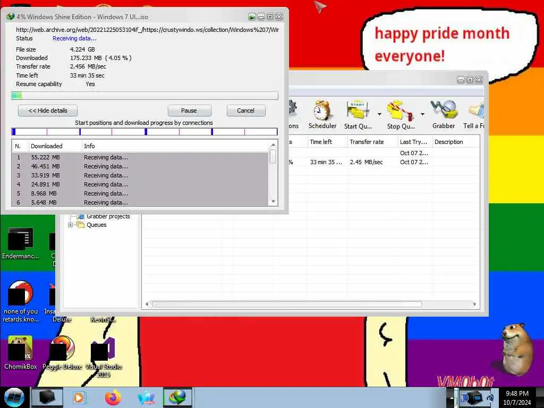Sort IDM list by Time left column

pyautogui.click(x=327, y=141)
